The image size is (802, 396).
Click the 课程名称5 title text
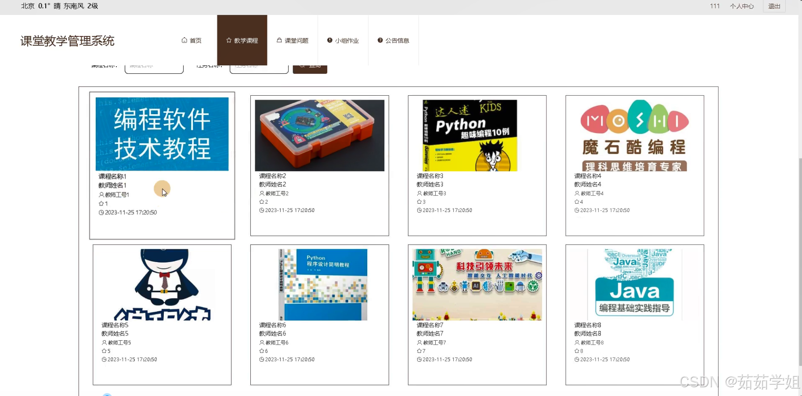115,325
